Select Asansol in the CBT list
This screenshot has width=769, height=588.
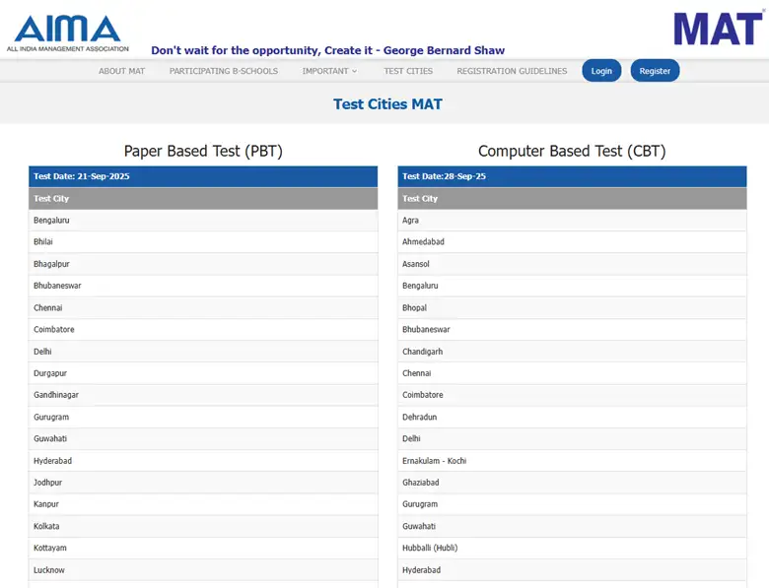pyautogui.click(x=572, y=264)
